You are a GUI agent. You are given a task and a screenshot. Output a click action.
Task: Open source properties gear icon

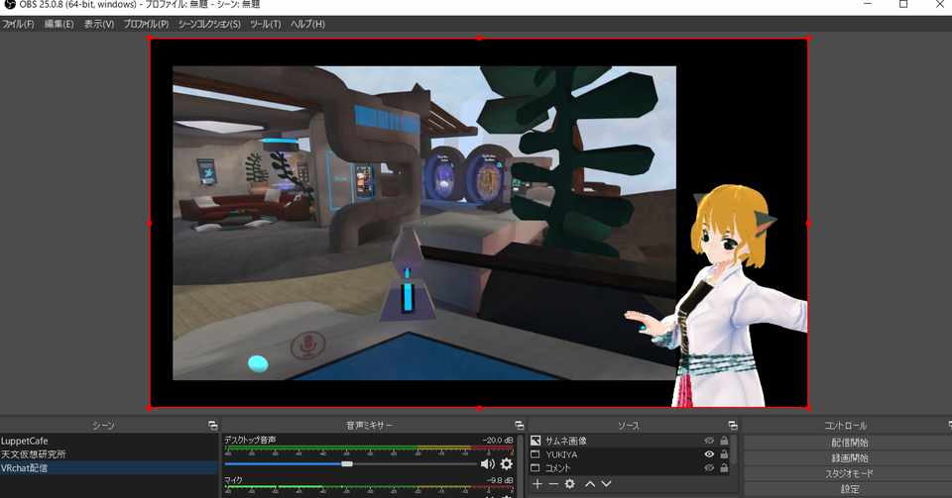point(569,484)
